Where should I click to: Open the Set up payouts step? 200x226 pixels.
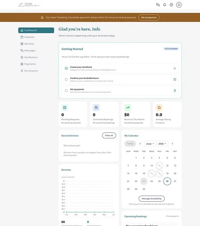pyautogui.click(x=120, y=90)
